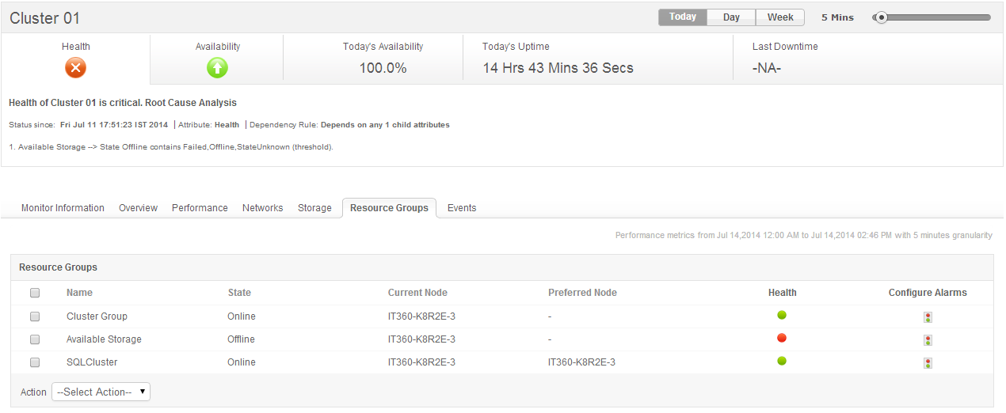This screenshot has width=1006, height=413.
Task: Switch time range to Week
Action: (780, 17)
